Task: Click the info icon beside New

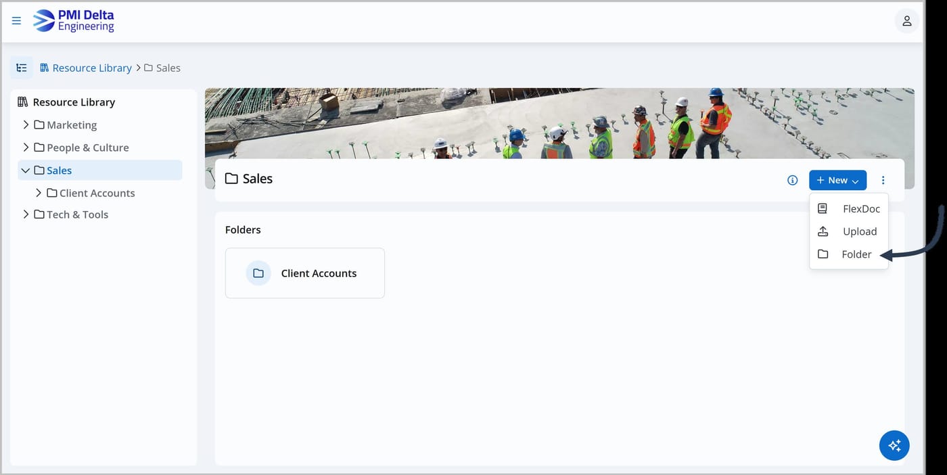Action: (x=793, y=180)
